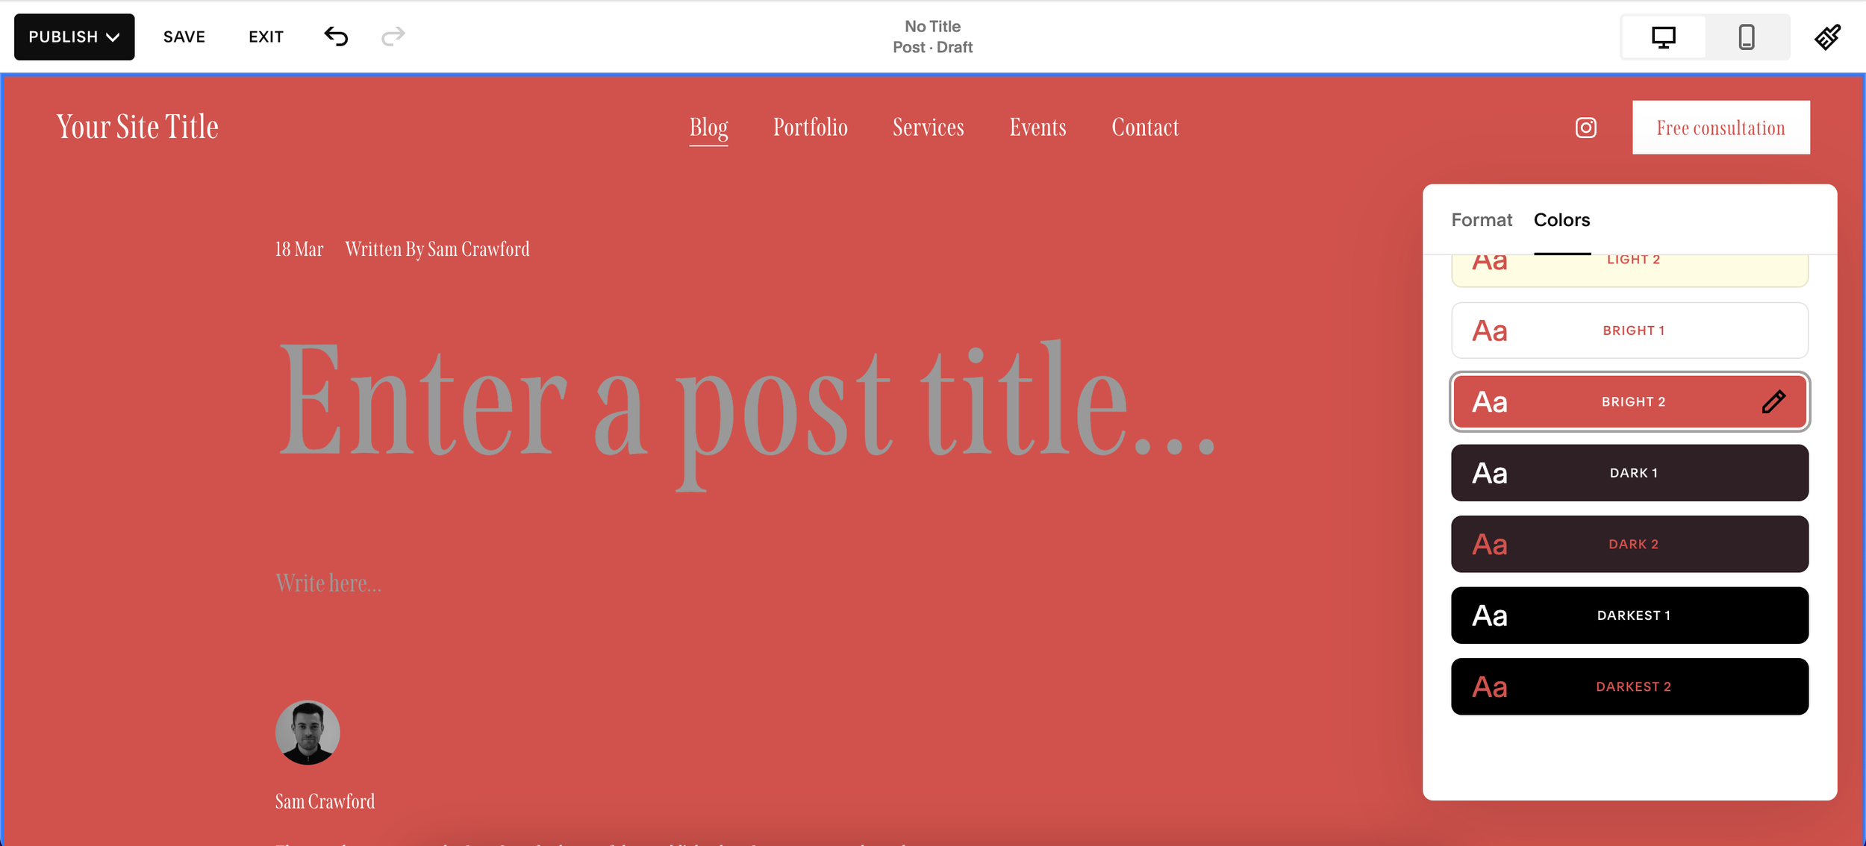Switch to the Format tab
Screen dimensions: 1866x846
pos(1481,220)
